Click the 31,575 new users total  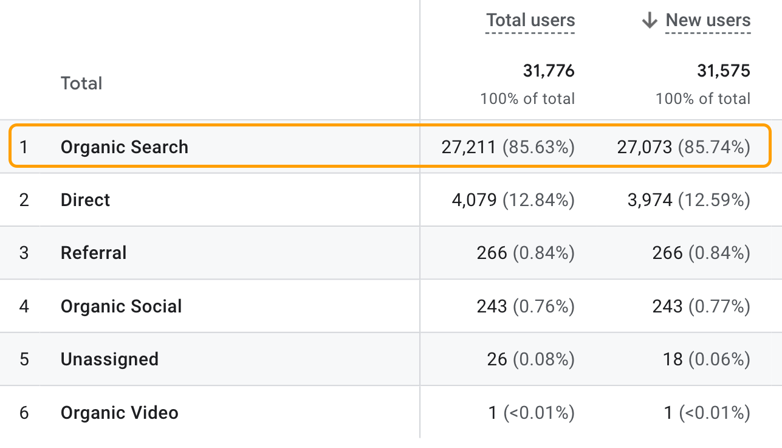(724, 71)
